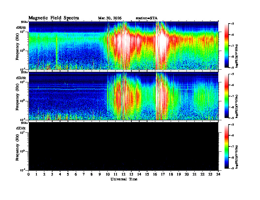
Task: Click the dH/dt spectrogram plot area
Action: coord(123,45)
